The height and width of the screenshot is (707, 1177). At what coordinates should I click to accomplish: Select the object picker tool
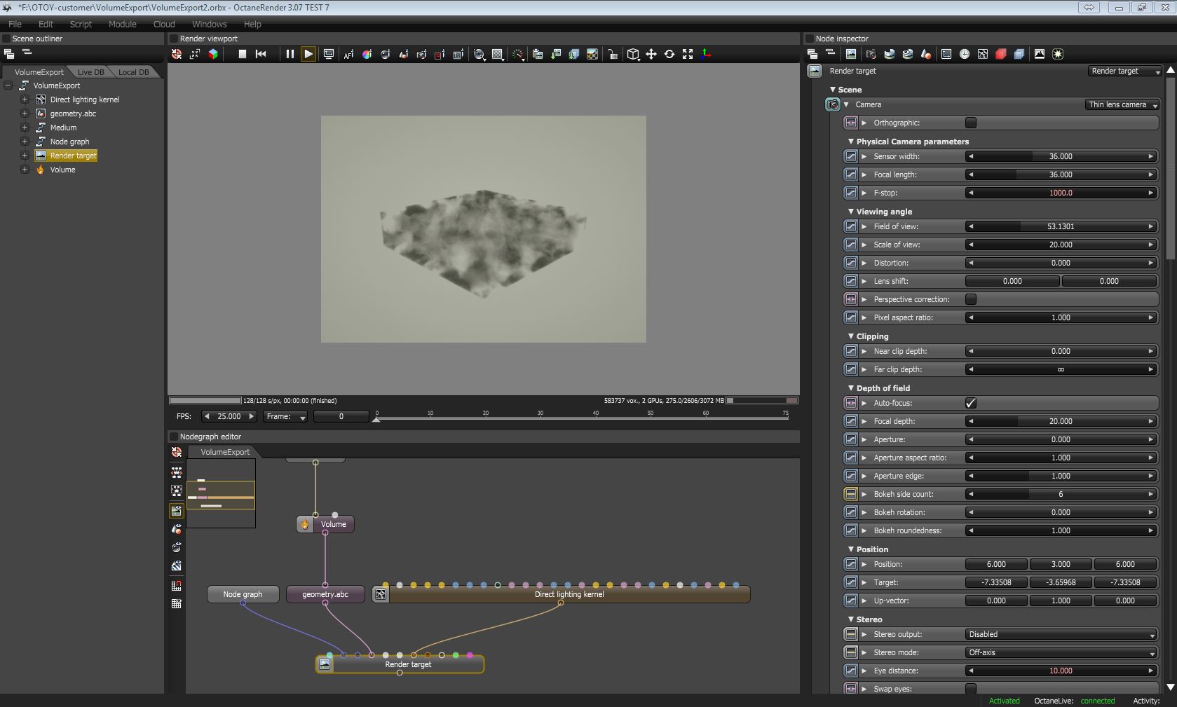pos(403,54)
